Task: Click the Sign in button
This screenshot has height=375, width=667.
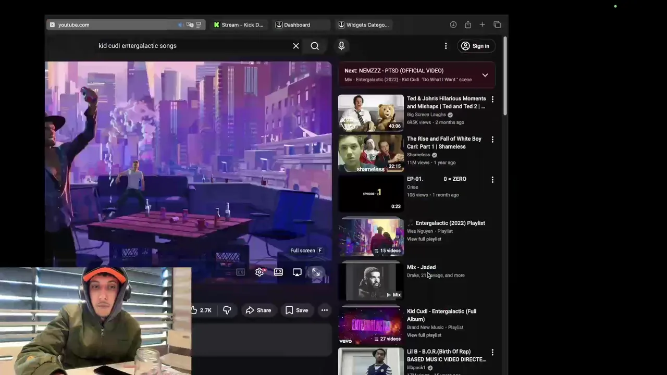Action: [475, 46]
